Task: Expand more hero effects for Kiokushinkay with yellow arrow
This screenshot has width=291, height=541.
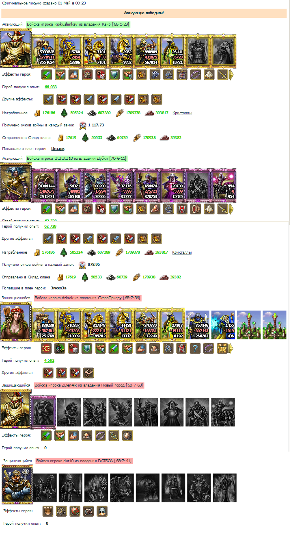Action: pos(231,75)
